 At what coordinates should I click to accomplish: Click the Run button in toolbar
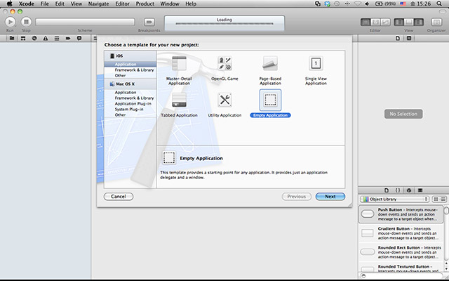pyautogui.click(x=10, y=22)
